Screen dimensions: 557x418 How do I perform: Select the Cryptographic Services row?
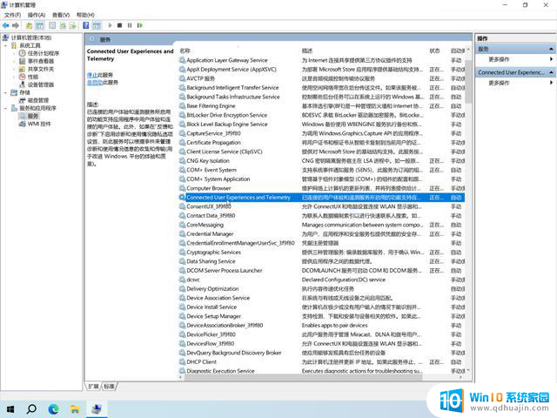point(322,253)
